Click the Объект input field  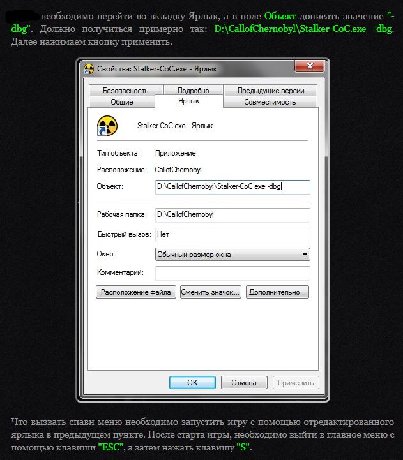[x=232, y=187]
